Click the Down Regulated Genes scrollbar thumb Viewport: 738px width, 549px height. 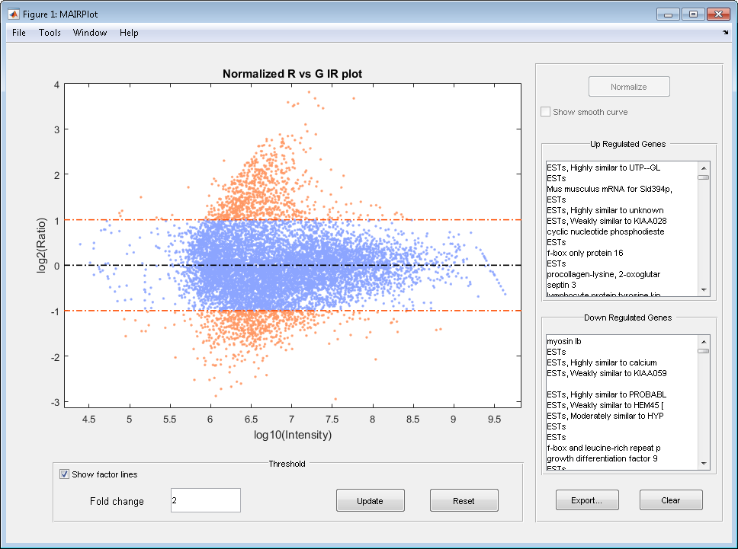click(x=704, y=351)
